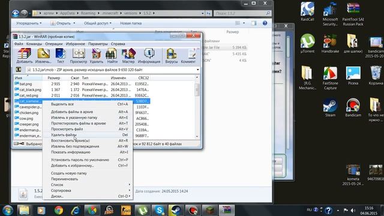The image size is (384, 216).
Task: Choose Создать новую папку in context menu
Action: pos(88,173)
